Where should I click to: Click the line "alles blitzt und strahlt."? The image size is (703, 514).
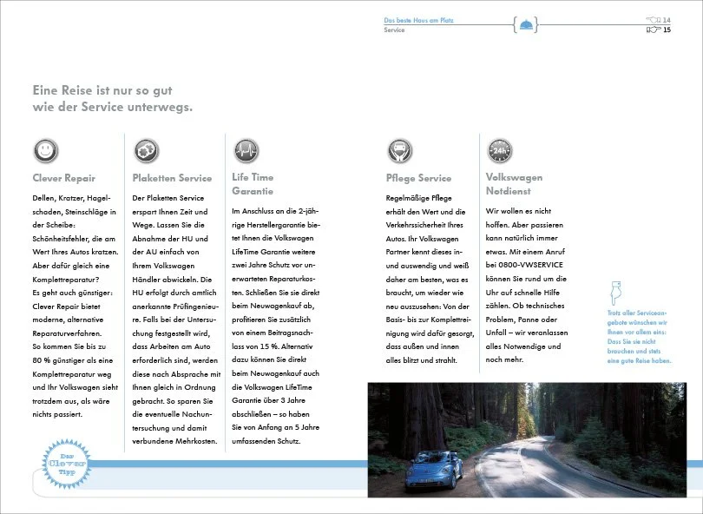[422, 360]
